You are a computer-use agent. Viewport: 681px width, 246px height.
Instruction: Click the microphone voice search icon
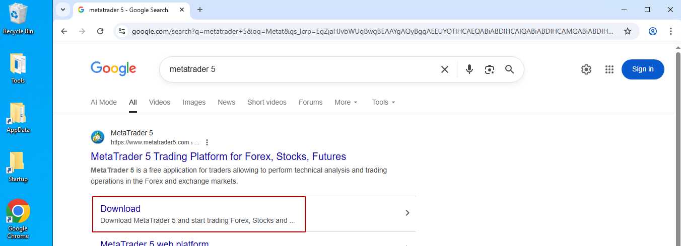click(x=469, y=69)
